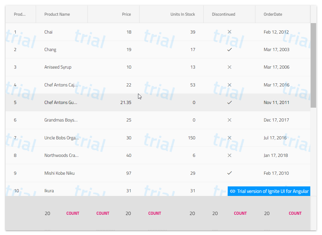Image resolution: width=322 pixels, height=235 pixels.
Task: Click the discontinued X icon for Northwoods
Action: [x=229, y=155]
